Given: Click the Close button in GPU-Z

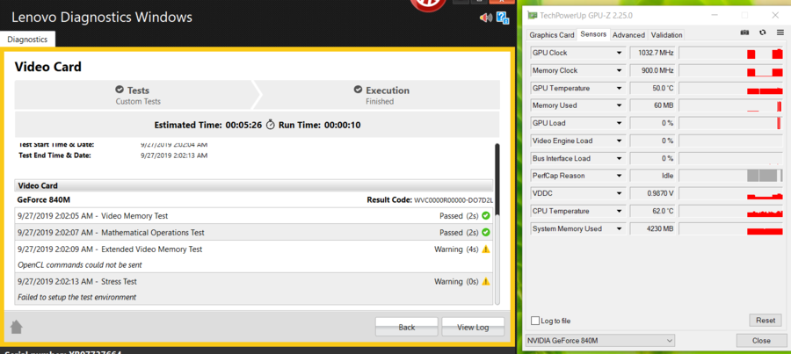Looking at the screenshot, I should tap(761, 341).
